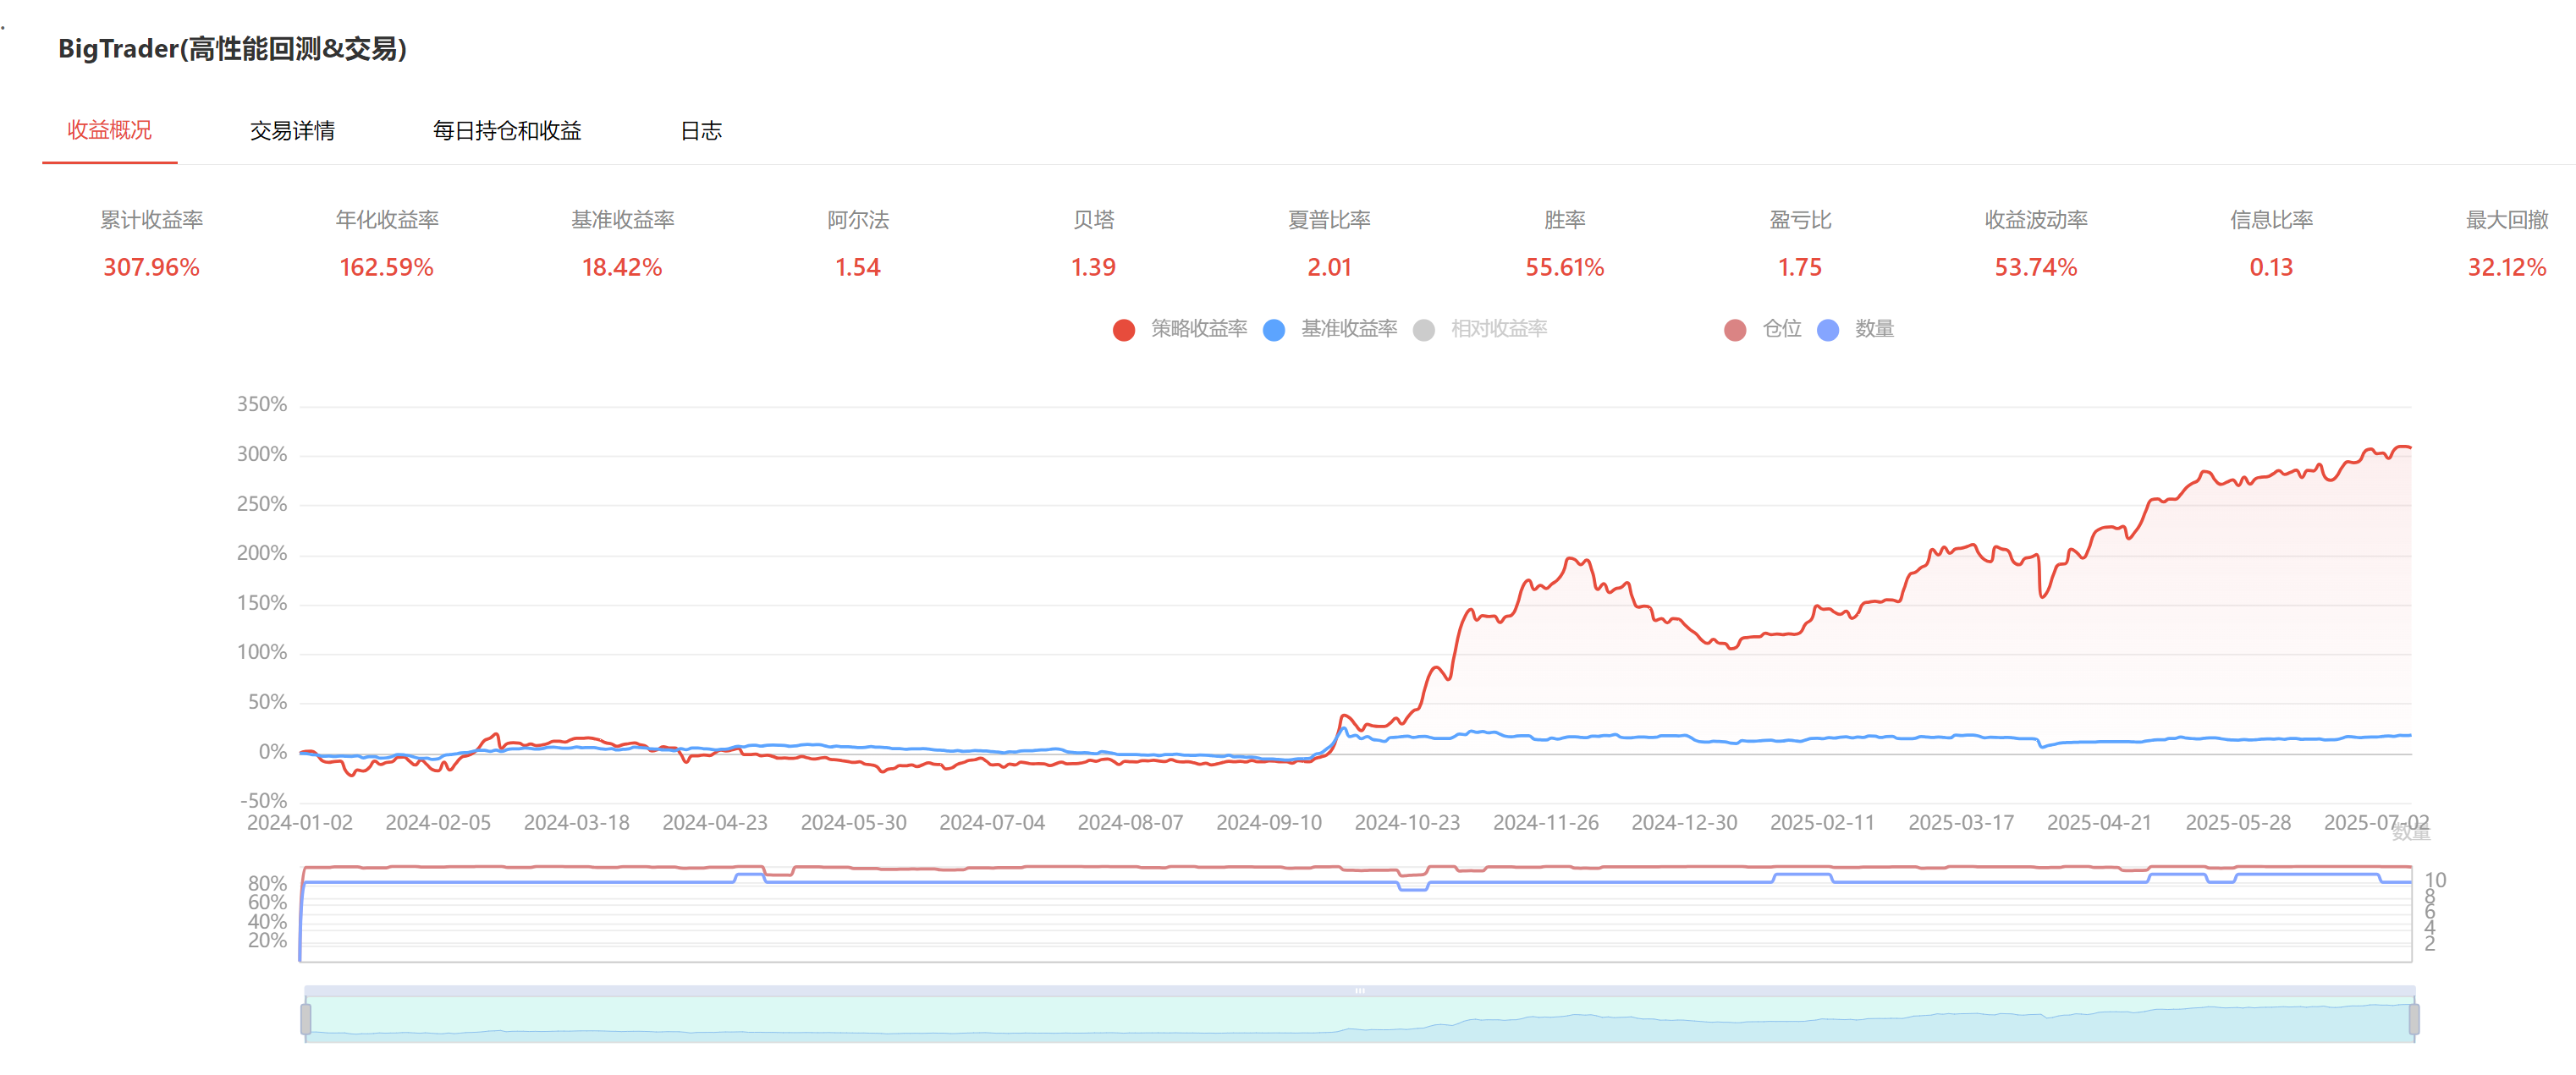Click the 累计收益率 value 307.96%
The width and height of the screenshot is (2576, 1075).
(x=152, y=268)
